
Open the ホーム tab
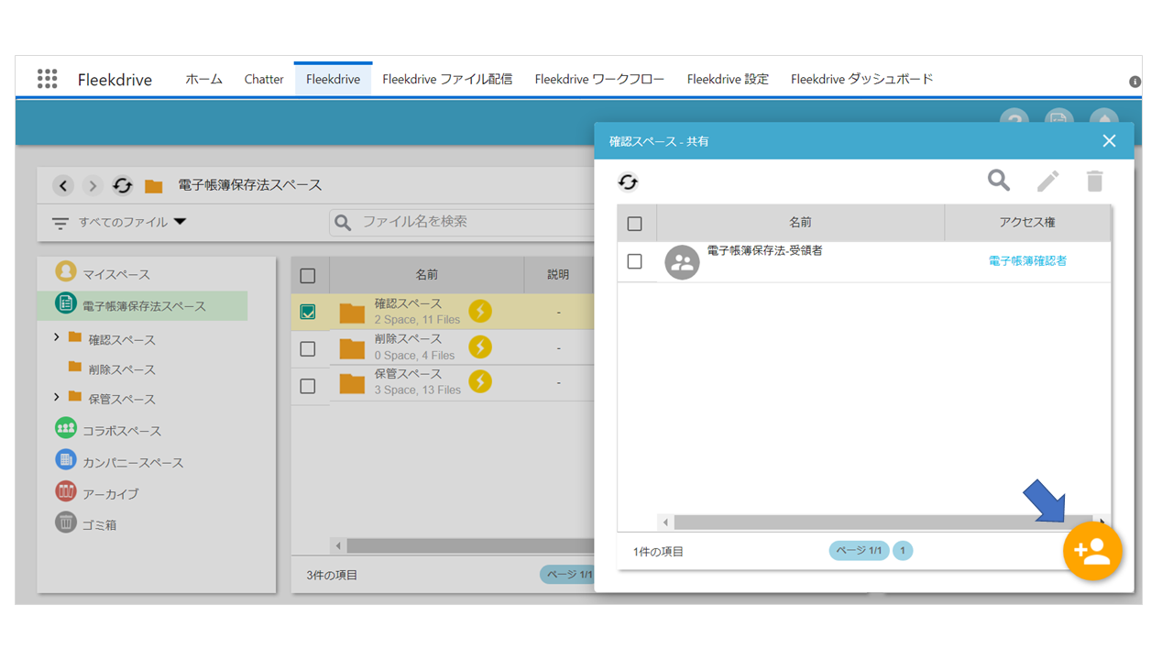coord(203,79)
